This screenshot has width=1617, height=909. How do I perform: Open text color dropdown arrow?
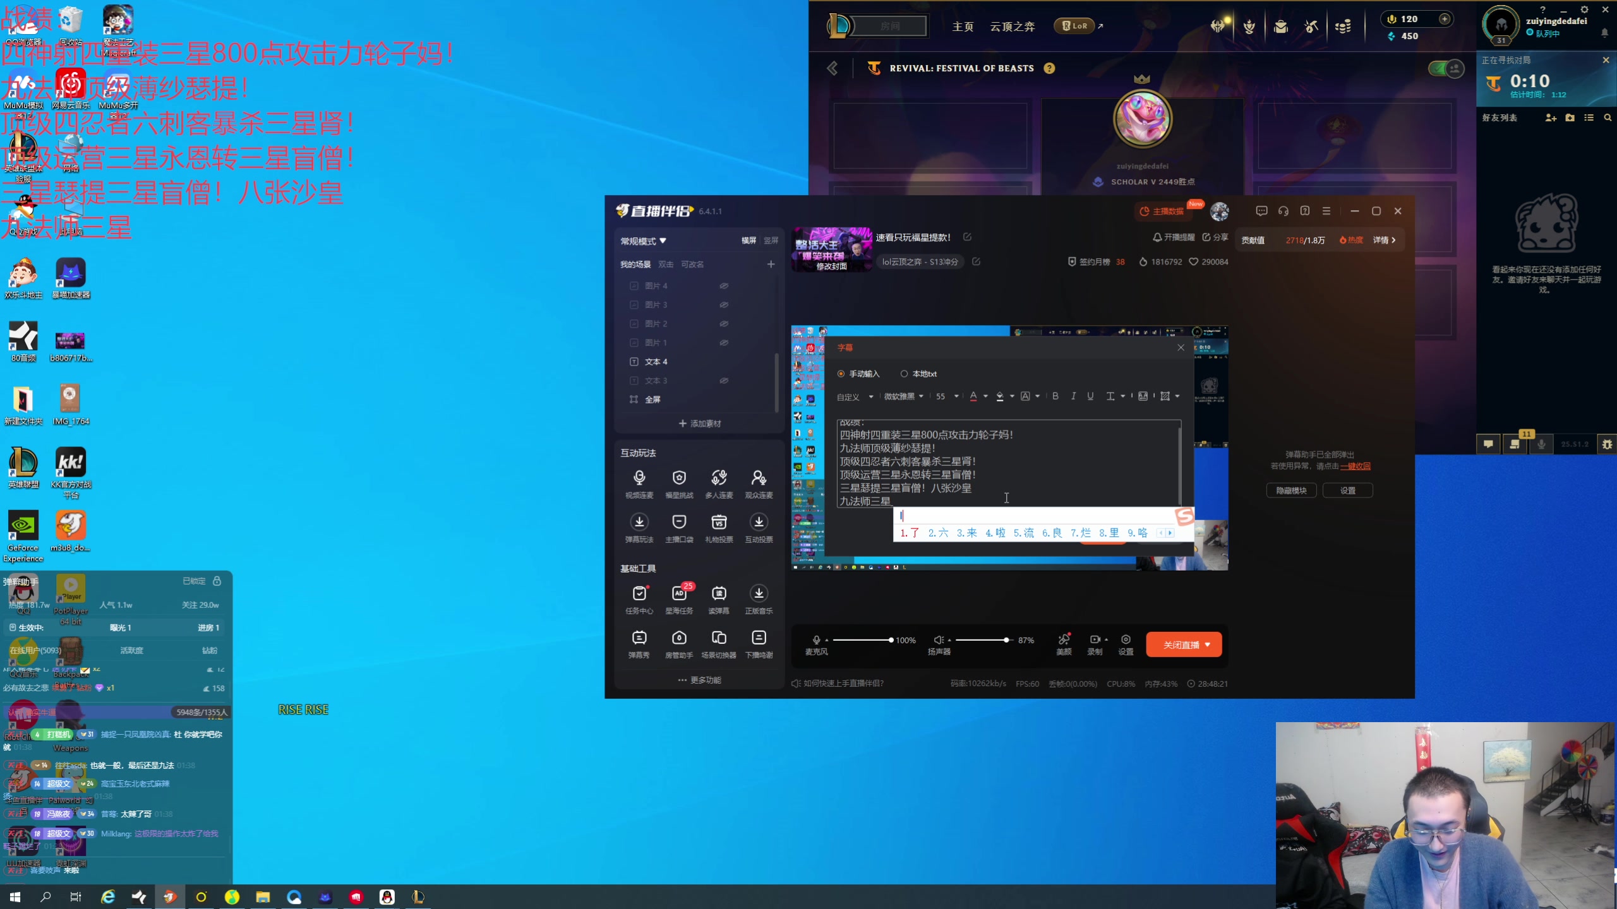985,396
